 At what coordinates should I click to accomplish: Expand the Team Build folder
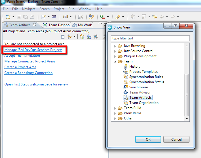115,108
